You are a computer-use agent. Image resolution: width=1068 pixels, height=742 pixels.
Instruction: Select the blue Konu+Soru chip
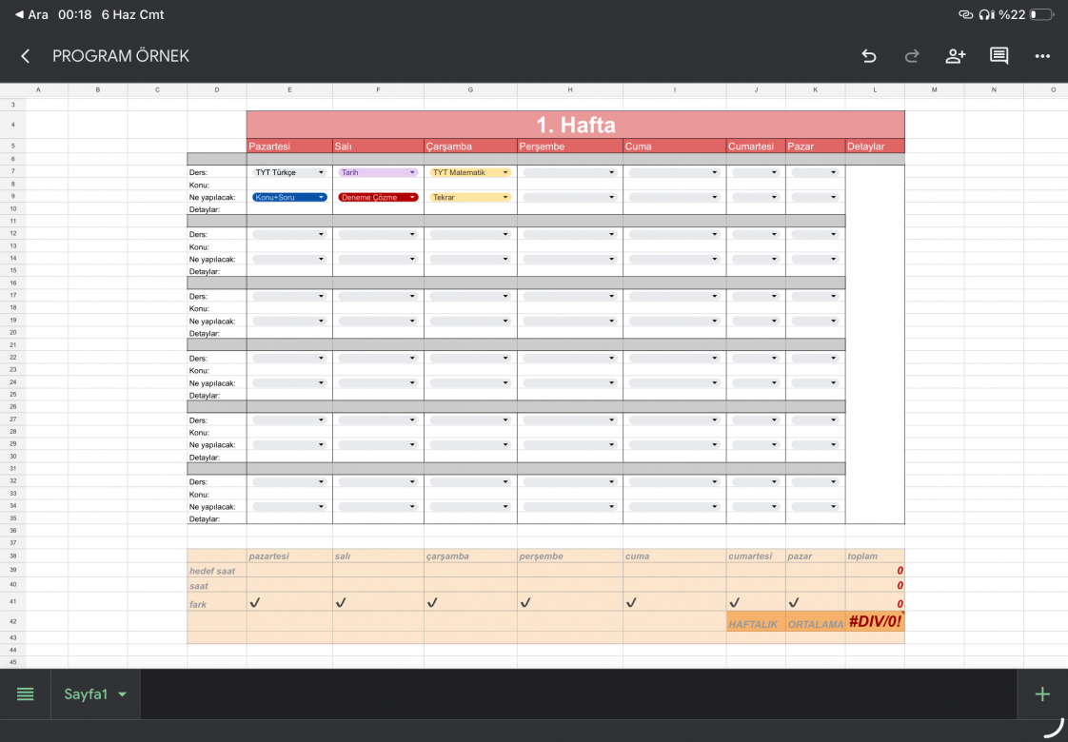289,198
